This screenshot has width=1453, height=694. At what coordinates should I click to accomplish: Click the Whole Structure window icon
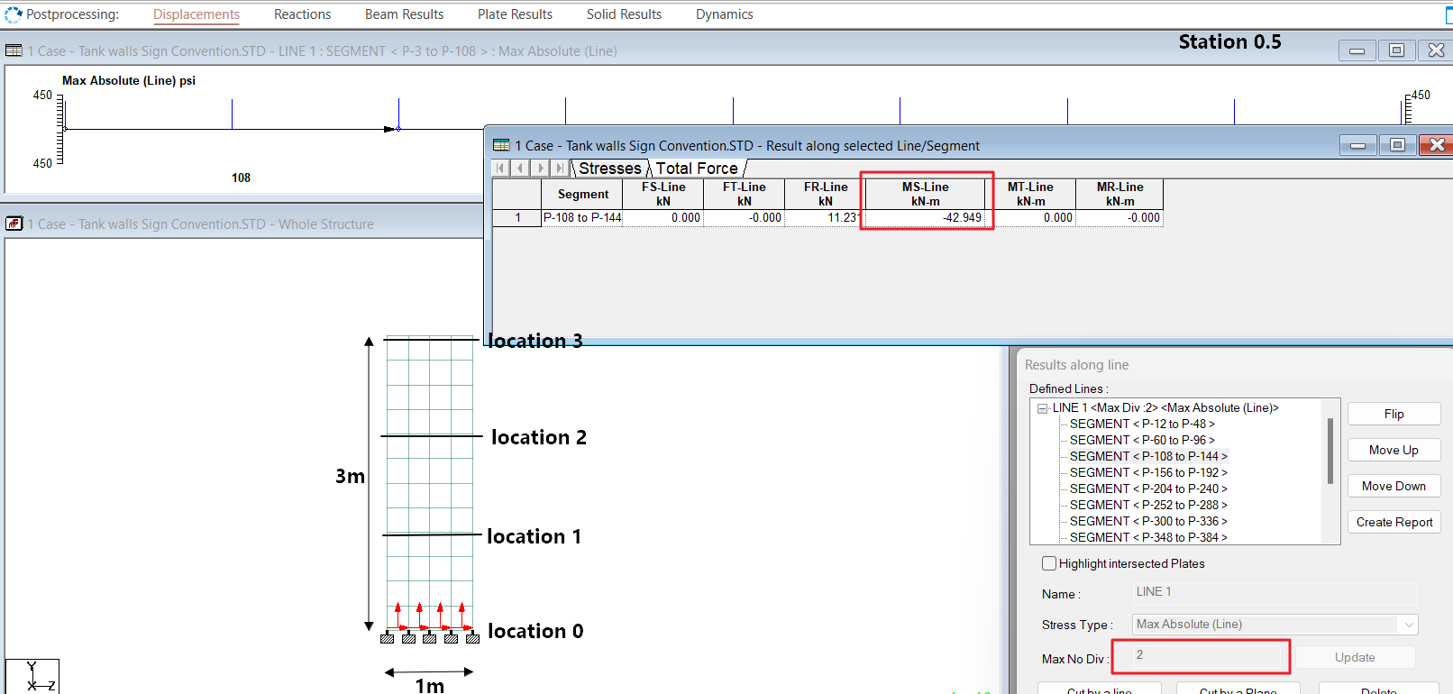pyautogui.click(x=14, y=224)
